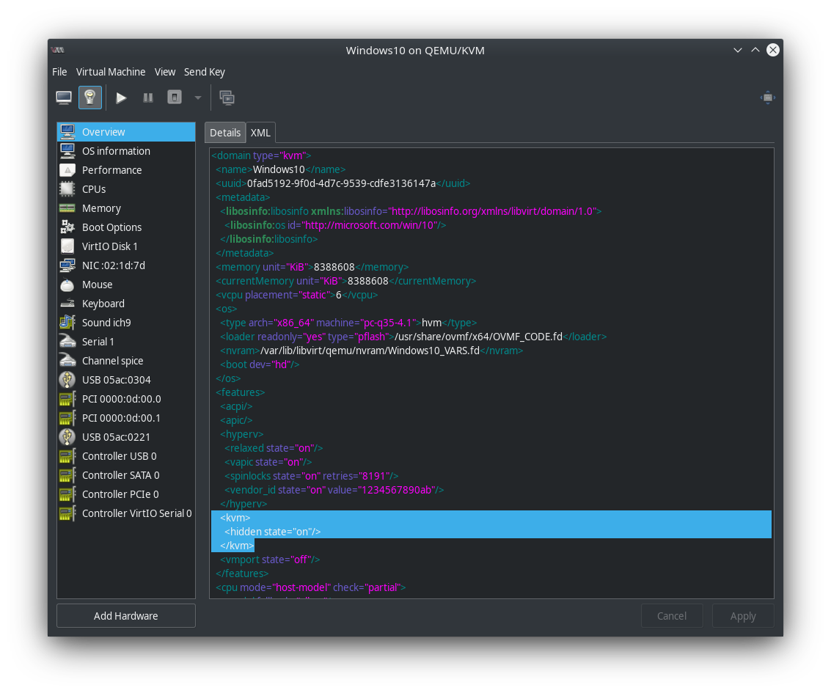The width and height of the screenshot is (831, 693).
Task: Select Controller PCIe 0
Action: tap(126, 494)
